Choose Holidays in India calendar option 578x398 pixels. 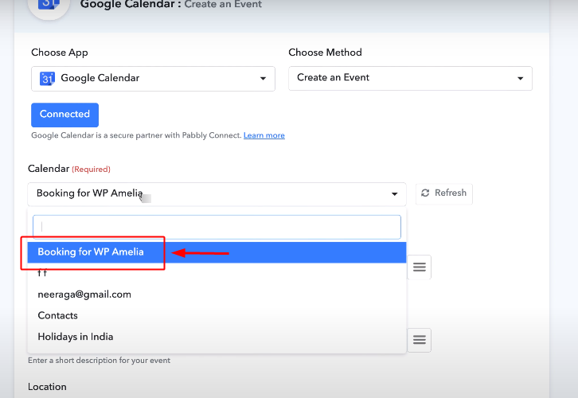217,337
